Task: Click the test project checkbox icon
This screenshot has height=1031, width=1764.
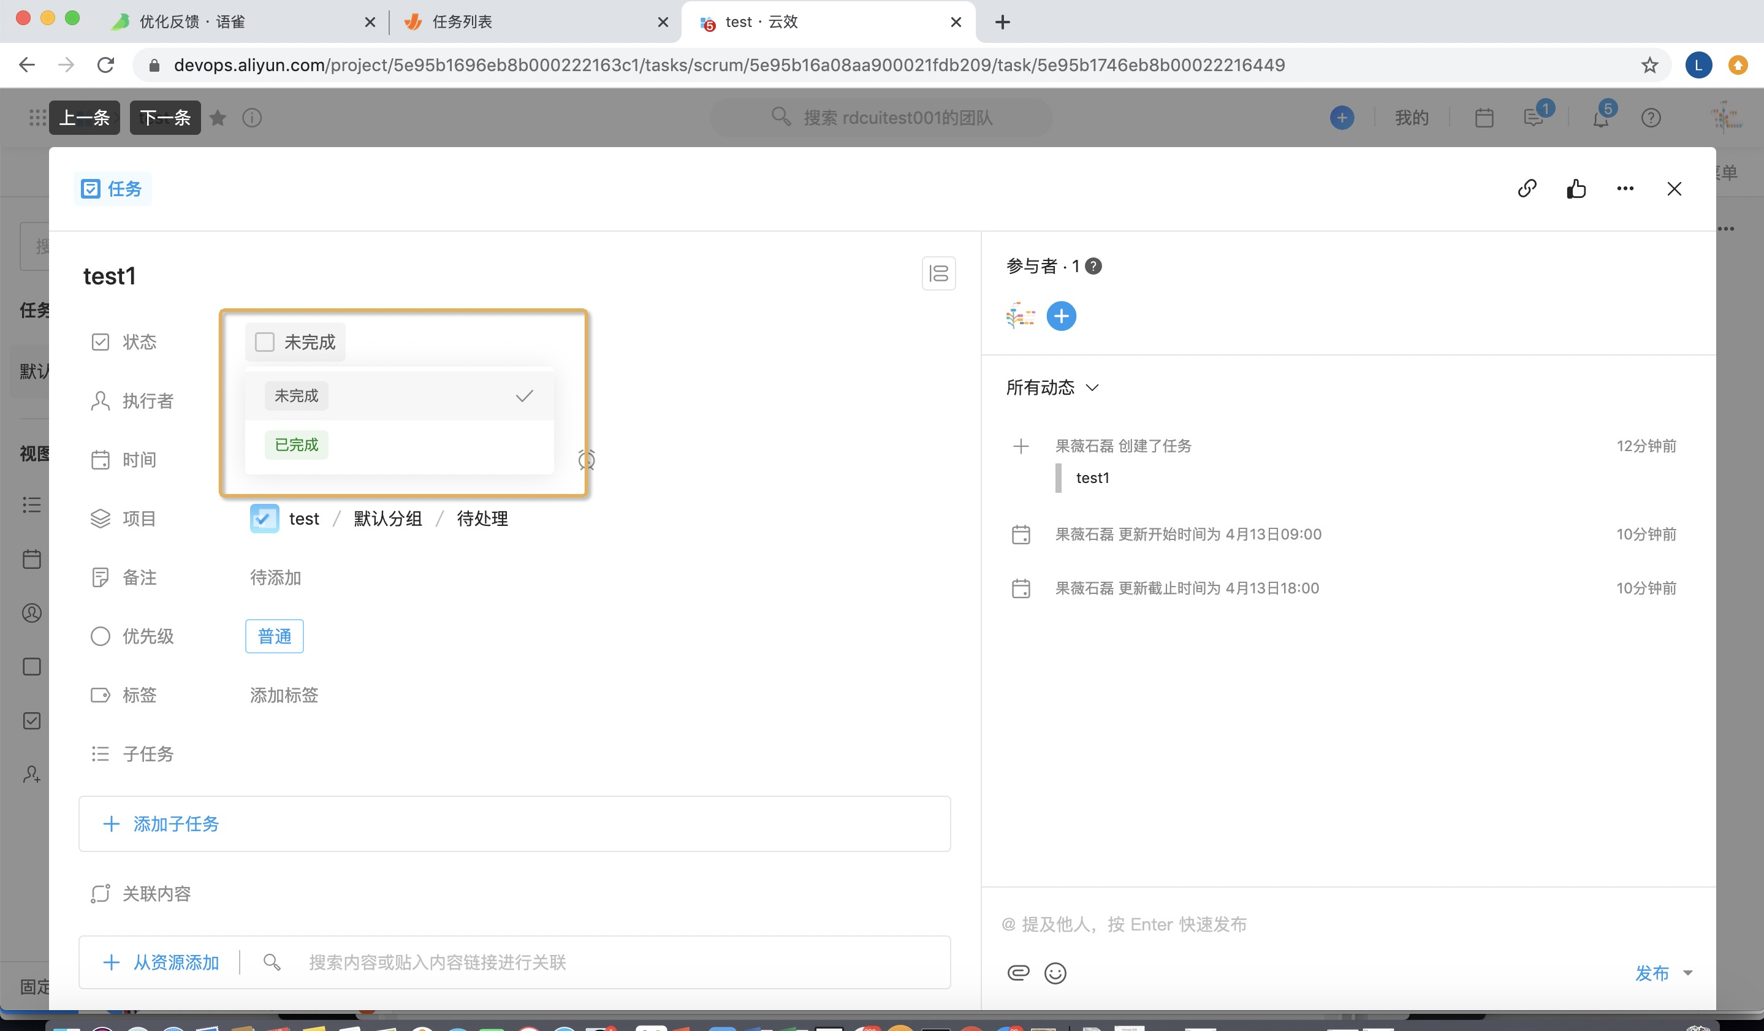Action: pyautogui.click(x=264, y=519)
